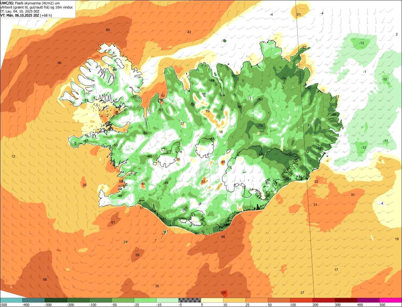
Task: Click the map value '-13'
Action: pyautogui.click(x=361, y=43)
